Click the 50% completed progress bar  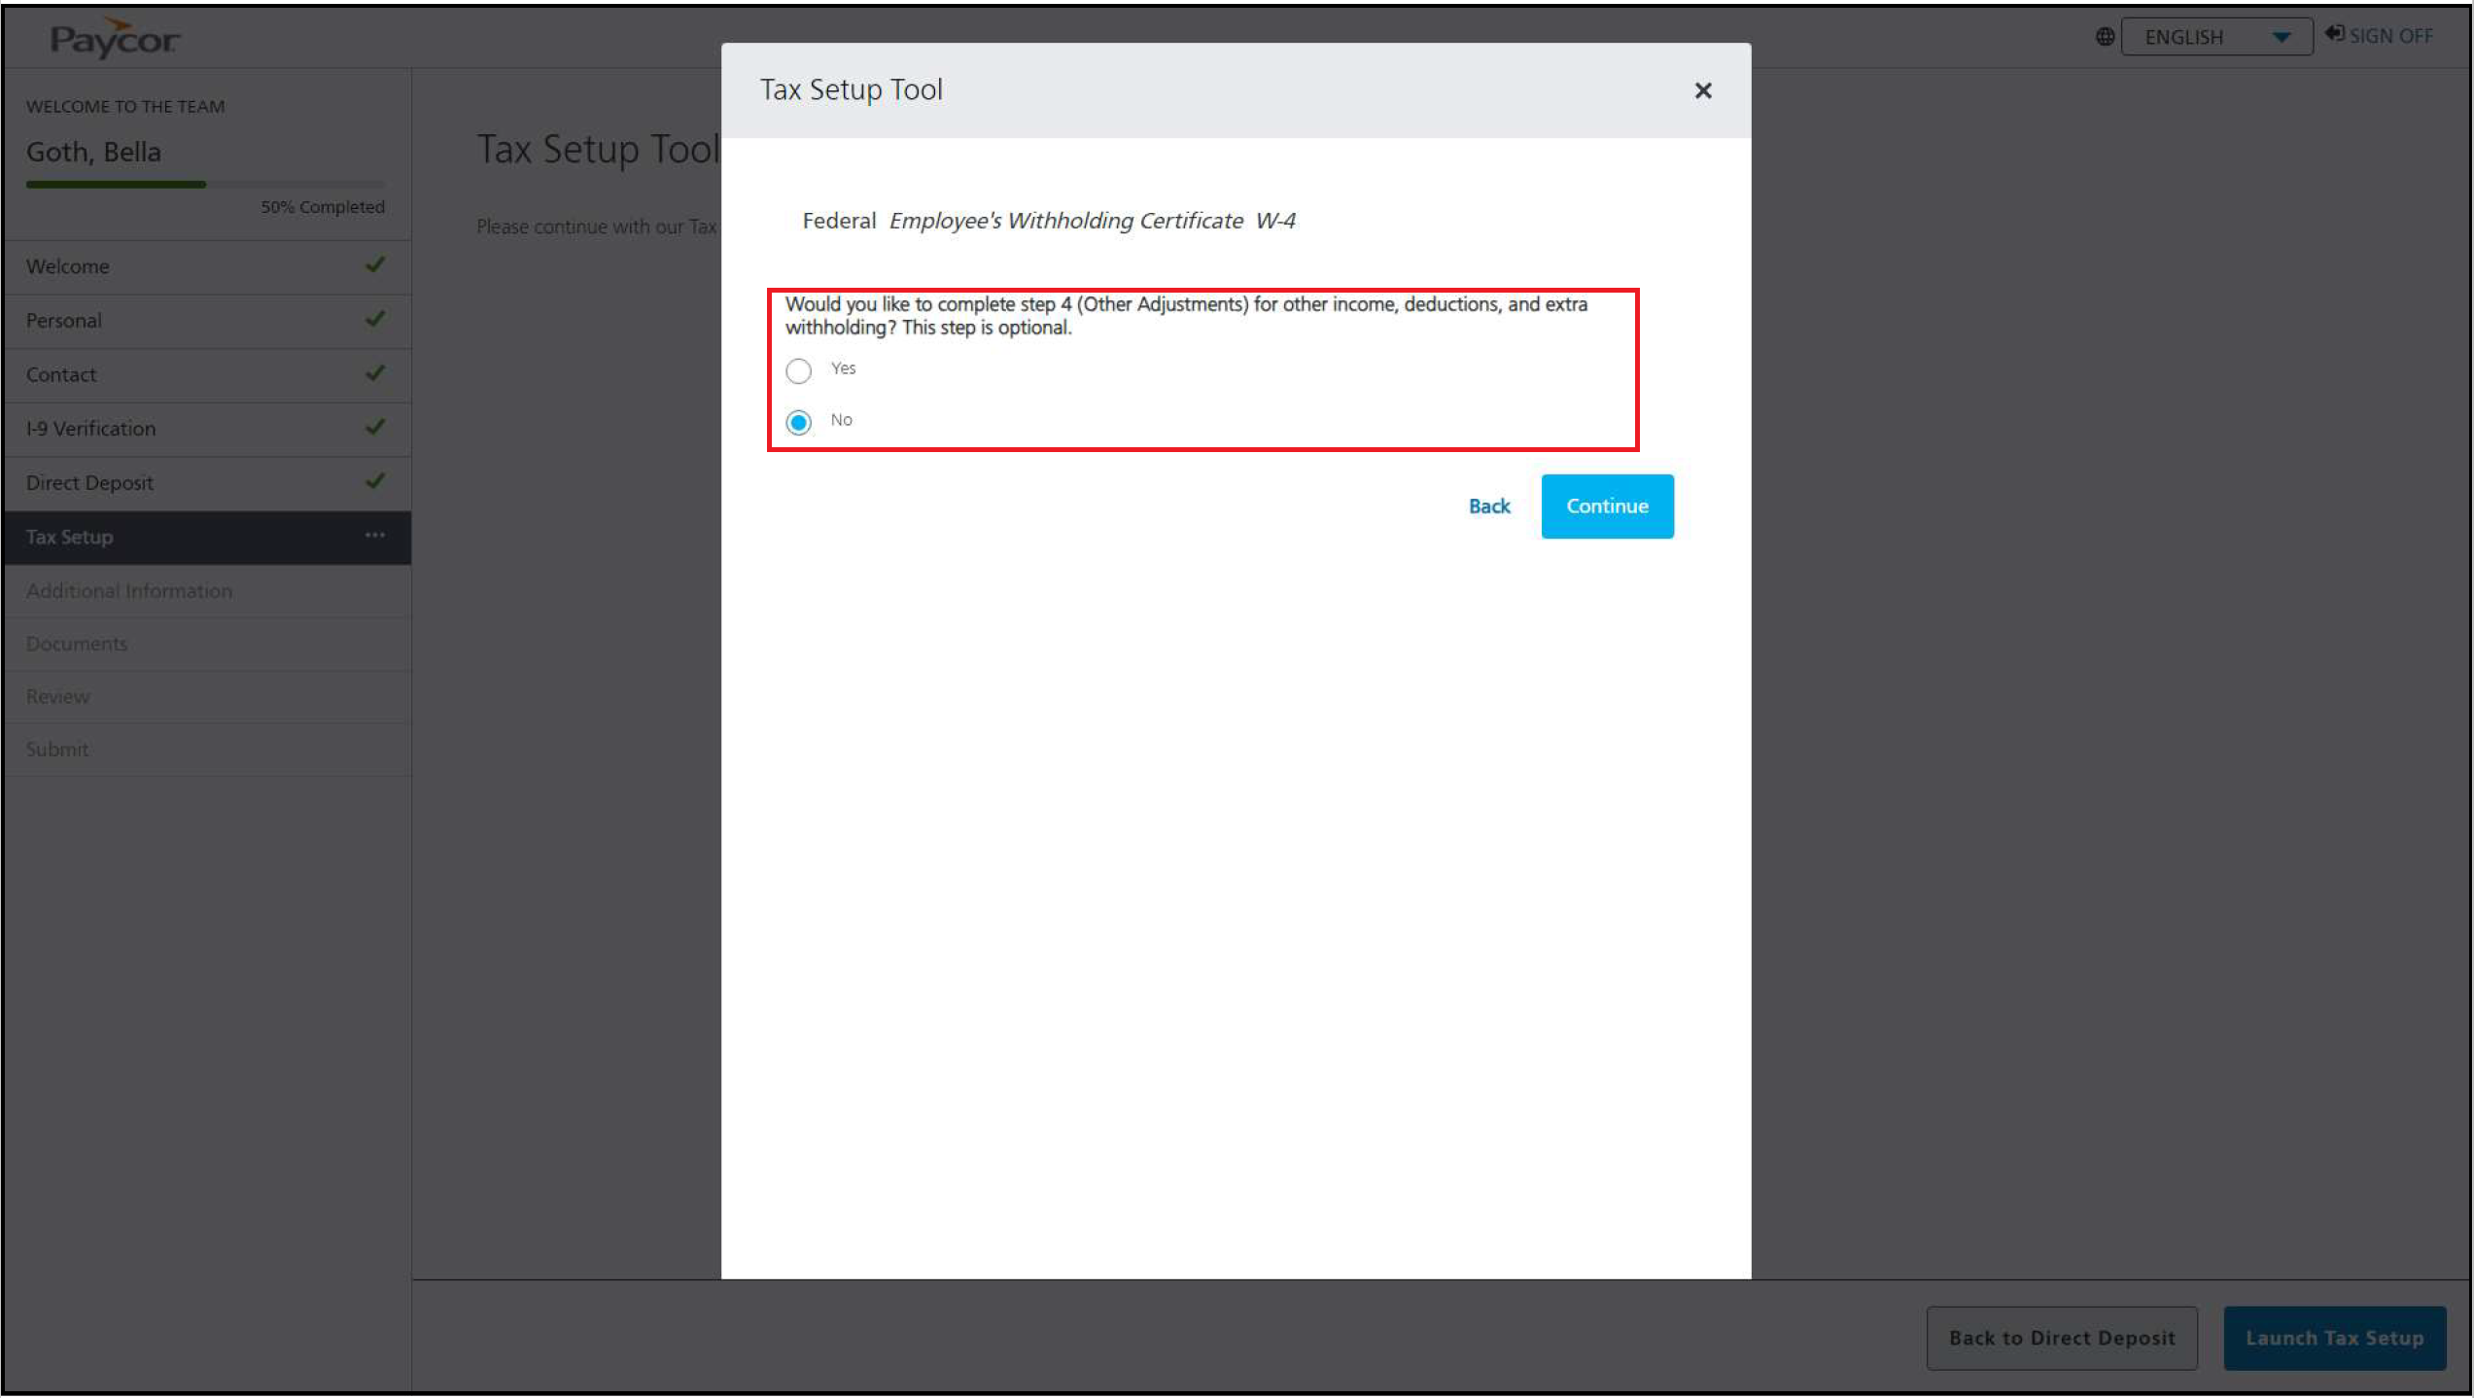(204, 184)
